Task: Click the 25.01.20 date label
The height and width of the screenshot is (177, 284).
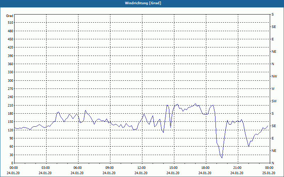Action: pos(269,173)
